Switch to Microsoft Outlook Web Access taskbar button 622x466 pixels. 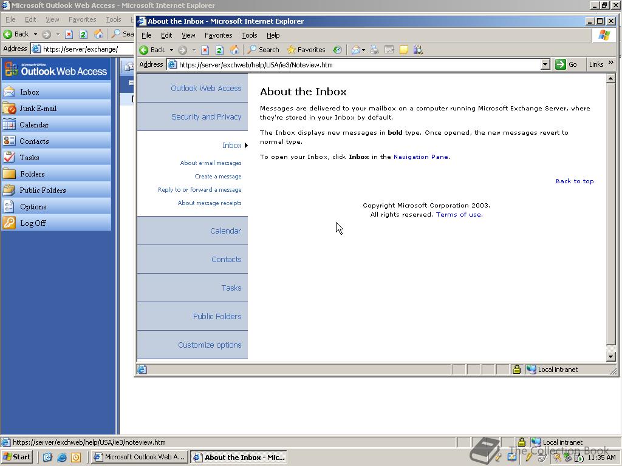139,457
